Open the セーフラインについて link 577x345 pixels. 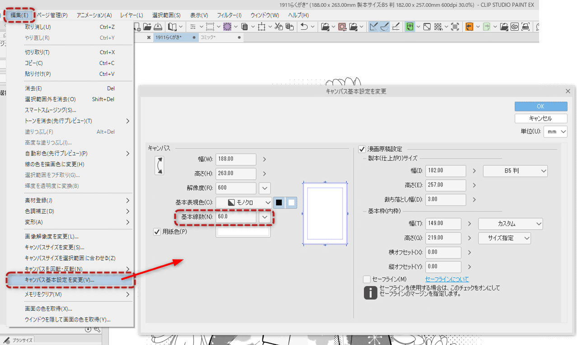447,280
